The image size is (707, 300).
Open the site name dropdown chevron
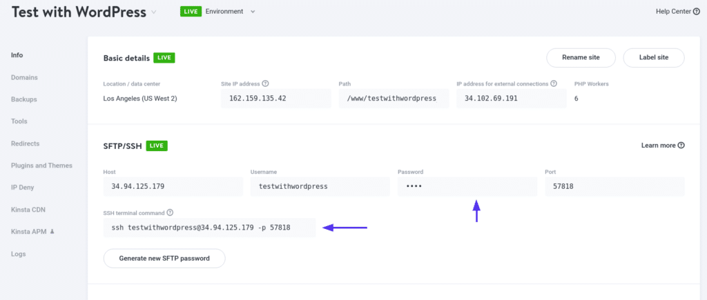(x=154, y=12)
